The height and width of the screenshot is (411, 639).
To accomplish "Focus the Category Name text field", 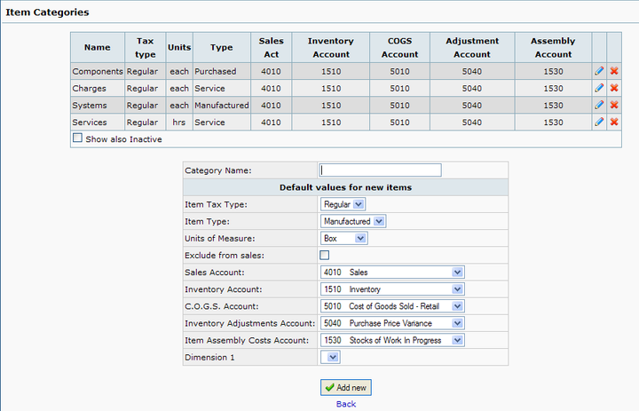I will (x=380, y=170).
